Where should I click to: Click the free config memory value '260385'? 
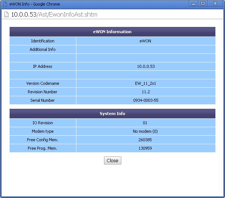[x=145, y=140]
